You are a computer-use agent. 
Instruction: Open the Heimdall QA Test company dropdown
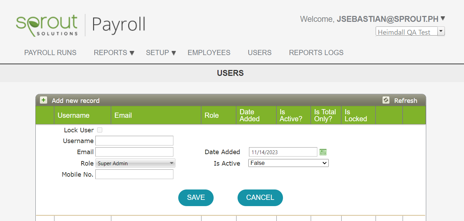pyautogui.click(x=410, y=32)
